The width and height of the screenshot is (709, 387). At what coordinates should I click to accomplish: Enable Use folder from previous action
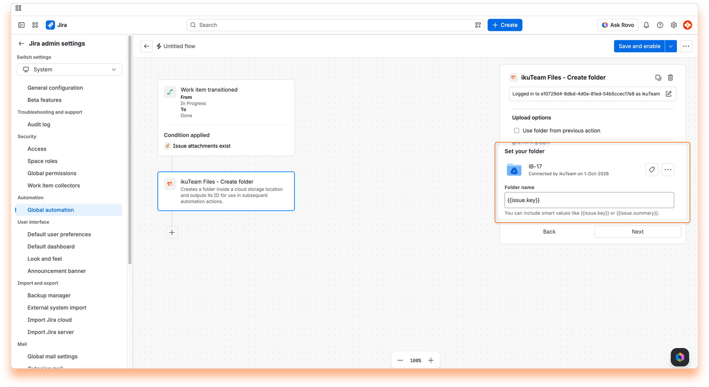(x=516, y=131)
